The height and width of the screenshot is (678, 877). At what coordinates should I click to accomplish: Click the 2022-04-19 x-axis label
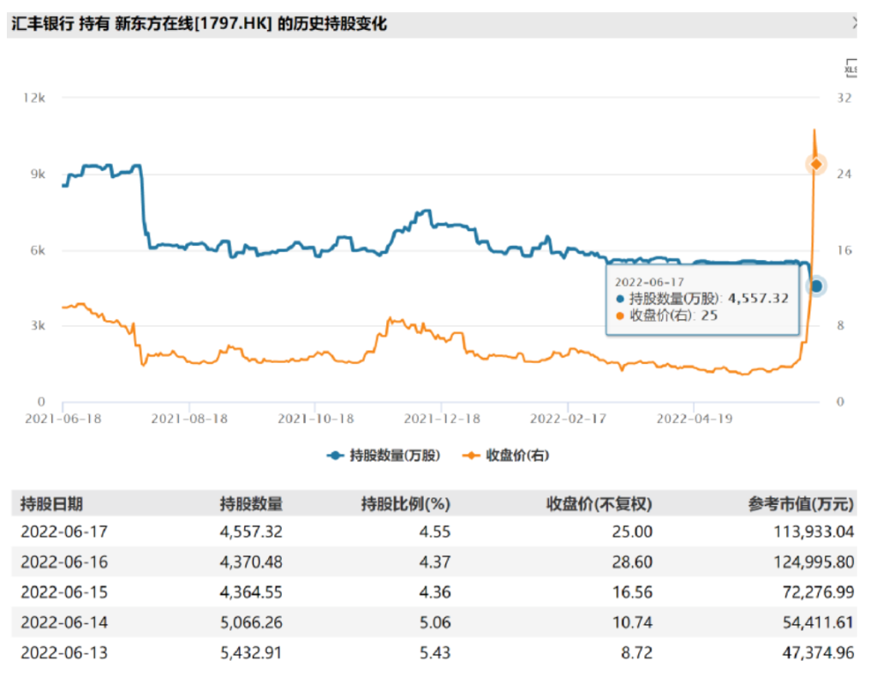point(695,419)
